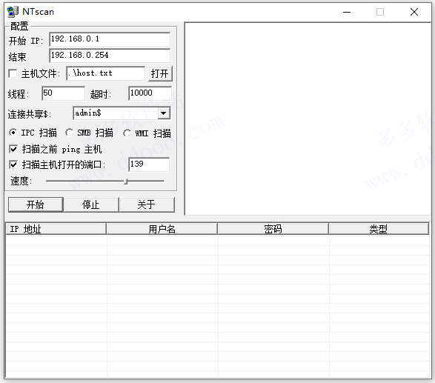Click the 开始 start button
The image size is (435, 383).
click(x=36, y=204)
